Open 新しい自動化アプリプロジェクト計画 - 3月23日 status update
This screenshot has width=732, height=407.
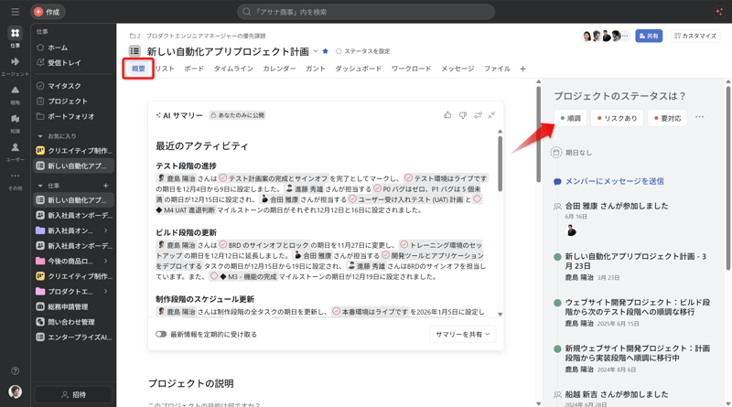pos(635,261)
